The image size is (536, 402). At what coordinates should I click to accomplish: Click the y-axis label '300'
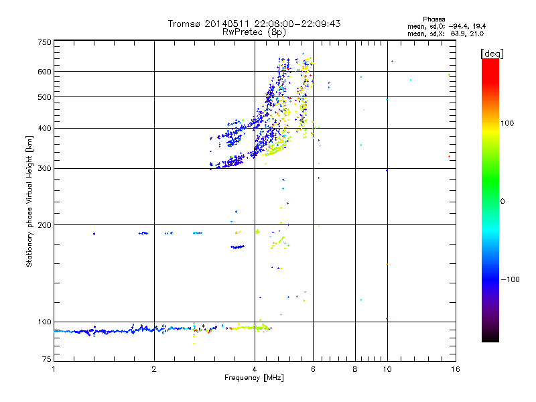44,168
